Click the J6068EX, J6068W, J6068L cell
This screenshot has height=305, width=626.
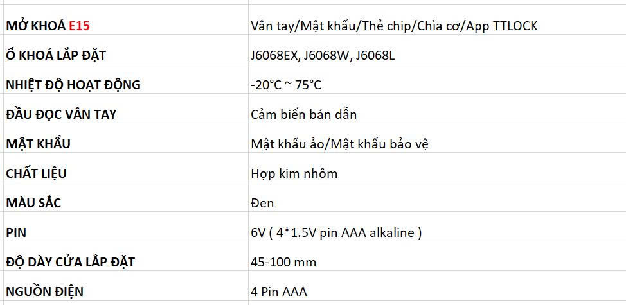pyautogui.click(x=323, y=55)
